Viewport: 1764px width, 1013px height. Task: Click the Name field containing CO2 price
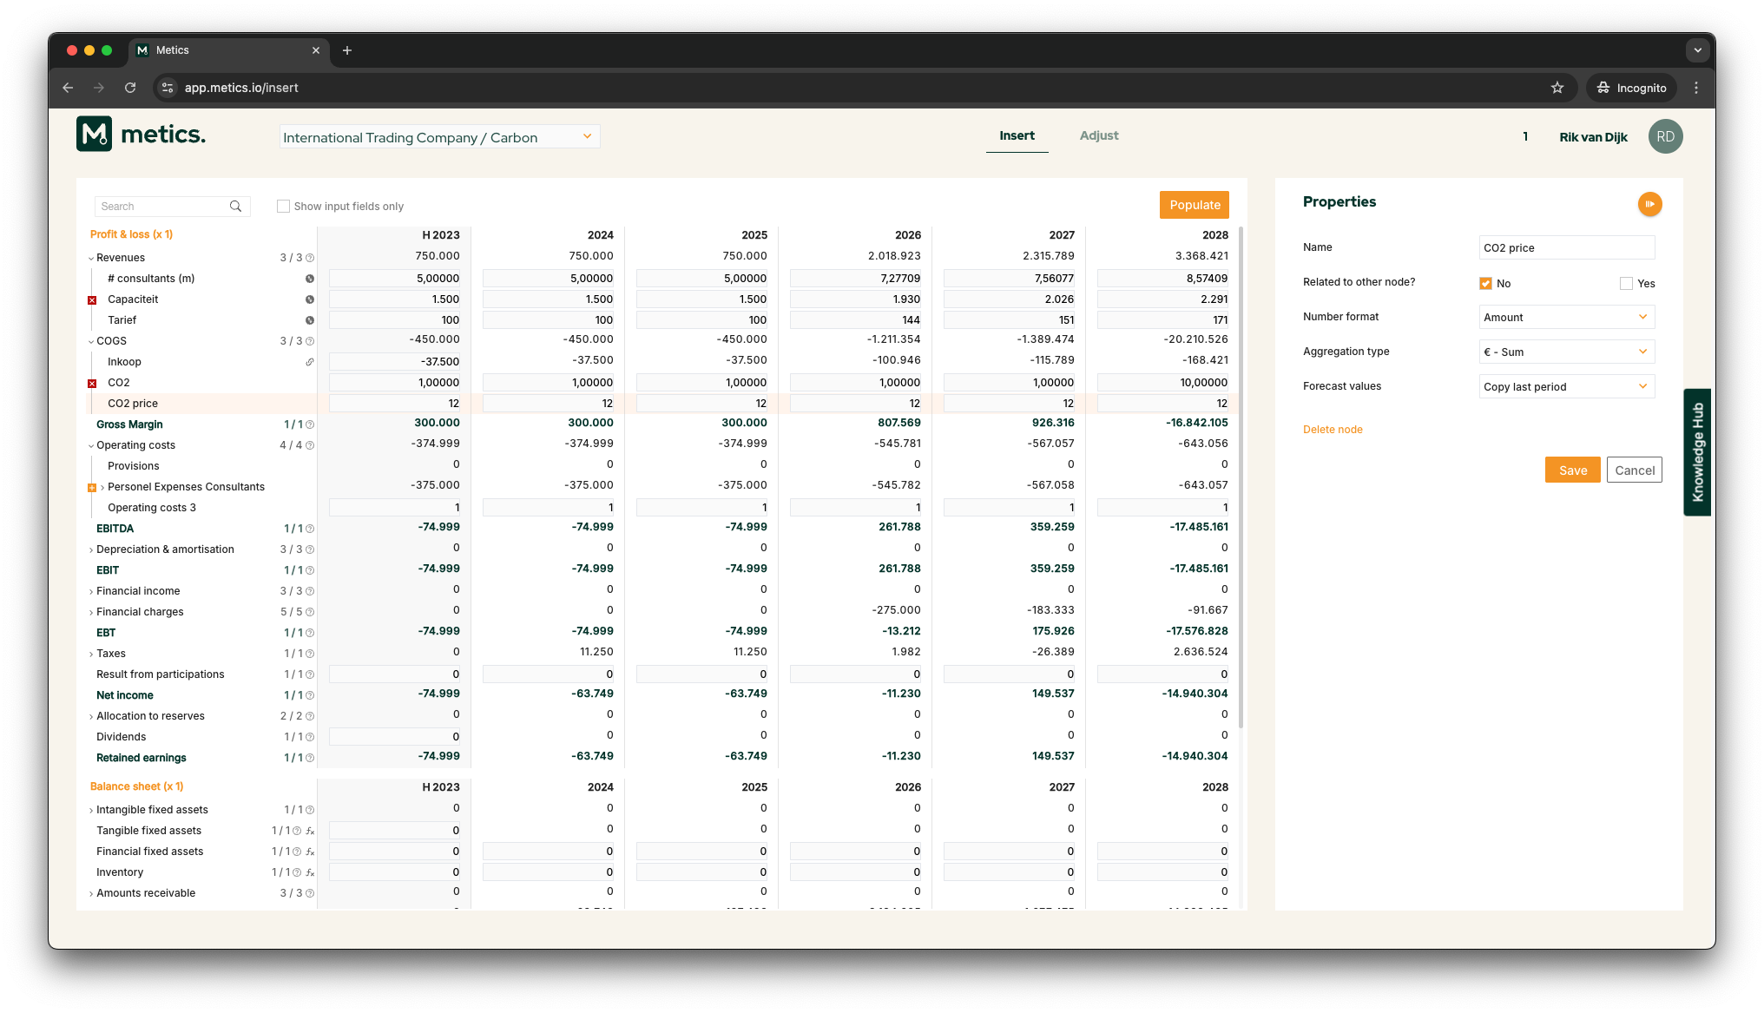tap(1566, 247)
